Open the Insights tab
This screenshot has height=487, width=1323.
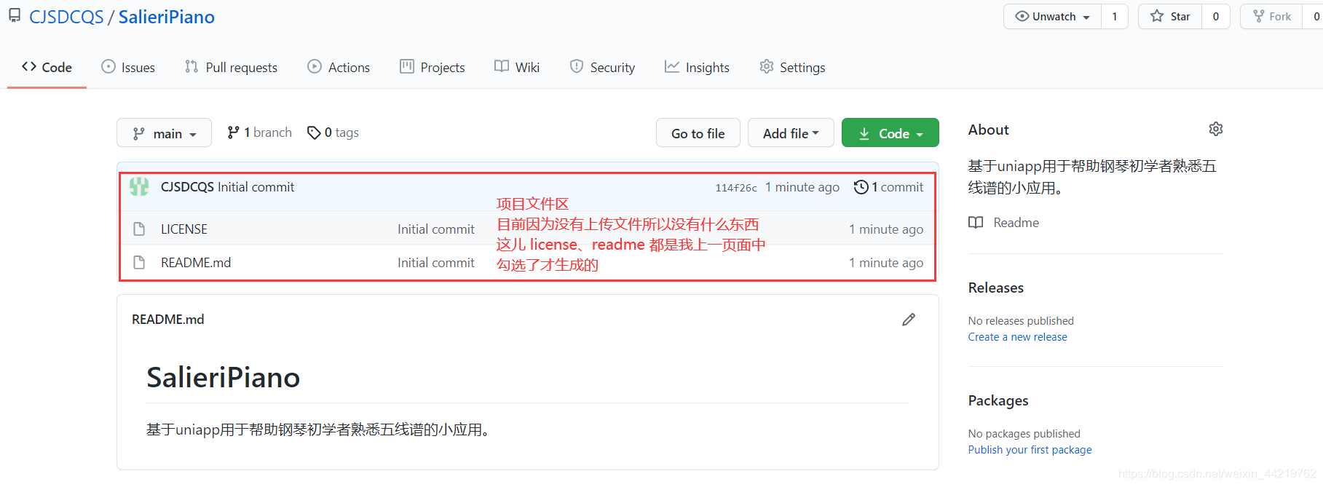click(x=697, y=67)
